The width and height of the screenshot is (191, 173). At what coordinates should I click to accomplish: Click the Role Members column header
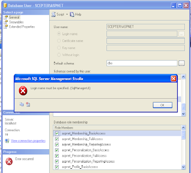coord(117,128)
